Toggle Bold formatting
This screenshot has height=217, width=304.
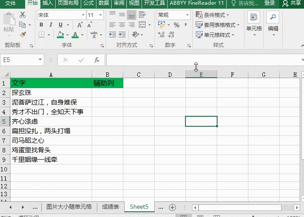tap(41, 25)
